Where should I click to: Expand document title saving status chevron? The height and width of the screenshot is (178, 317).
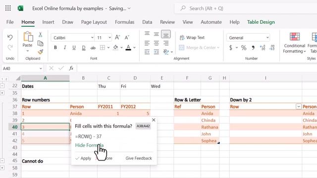129,8
